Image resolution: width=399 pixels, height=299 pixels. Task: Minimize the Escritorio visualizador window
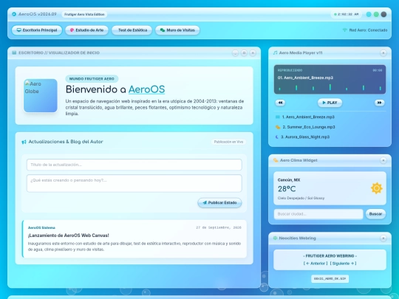pyautogui.click(x=235, y=53)
